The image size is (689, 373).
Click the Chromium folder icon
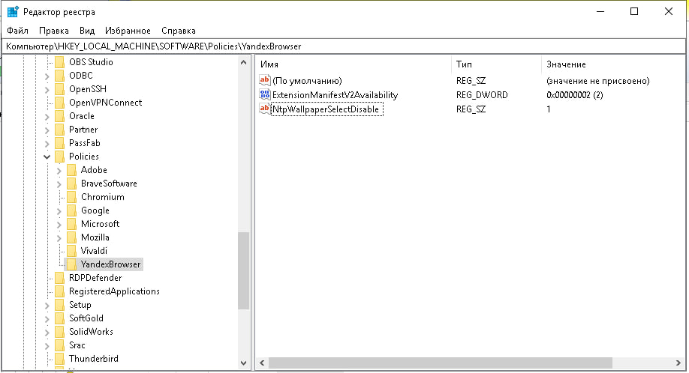click(x=71, y=197)
